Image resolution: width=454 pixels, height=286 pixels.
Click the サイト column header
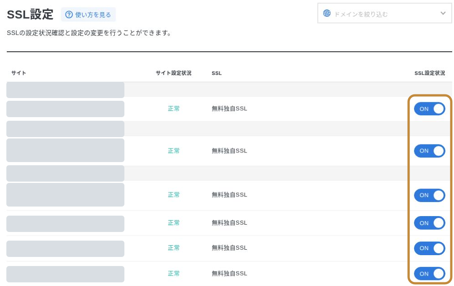(x=19, y=73)
